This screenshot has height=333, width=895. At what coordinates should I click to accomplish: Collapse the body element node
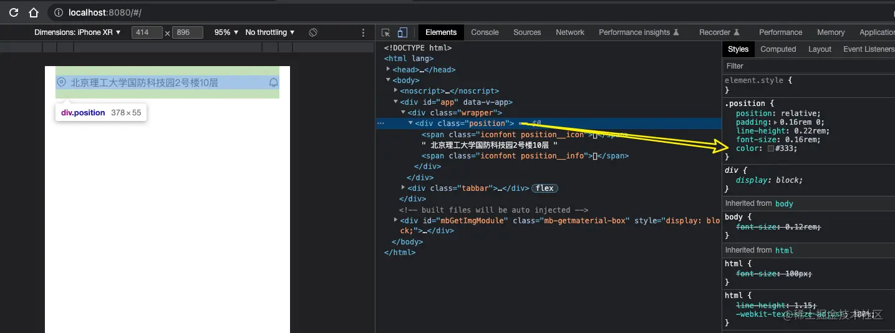pos(388,80)
